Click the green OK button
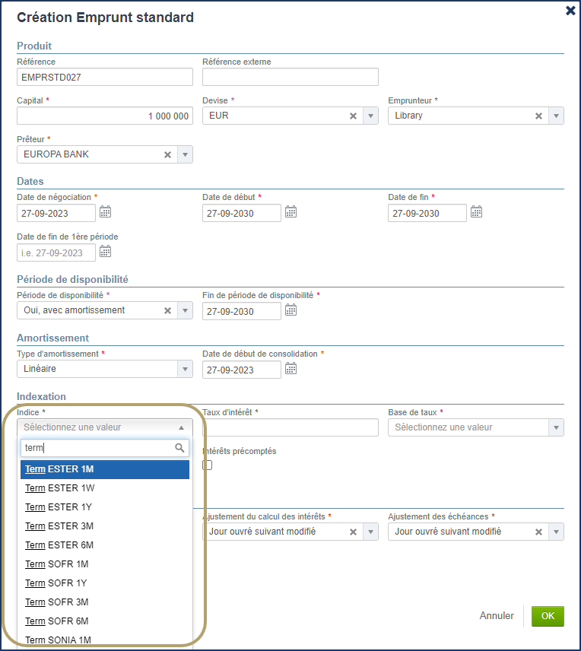The height and width of the screenshot is (651, 581). (548, 616)
